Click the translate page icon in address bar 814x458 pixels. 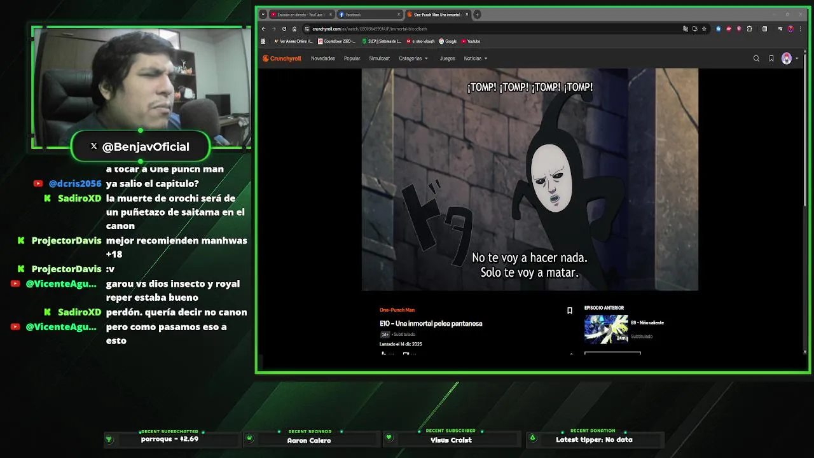(686, 29)
